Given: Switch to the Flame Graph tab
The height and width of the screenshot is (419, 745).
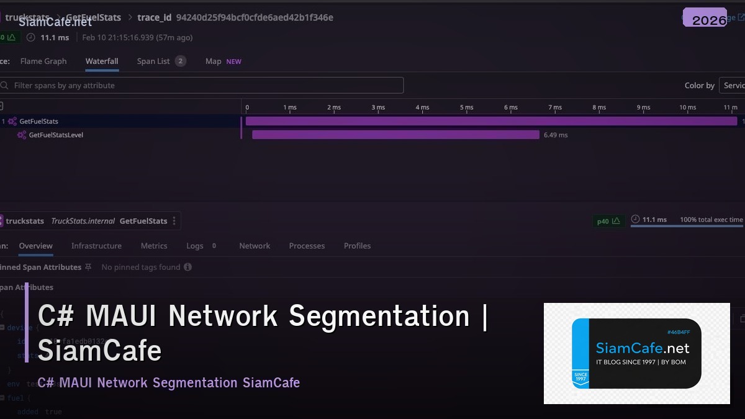Looking at the screenshot, I should pyautogui.click(x=43, y=61).
